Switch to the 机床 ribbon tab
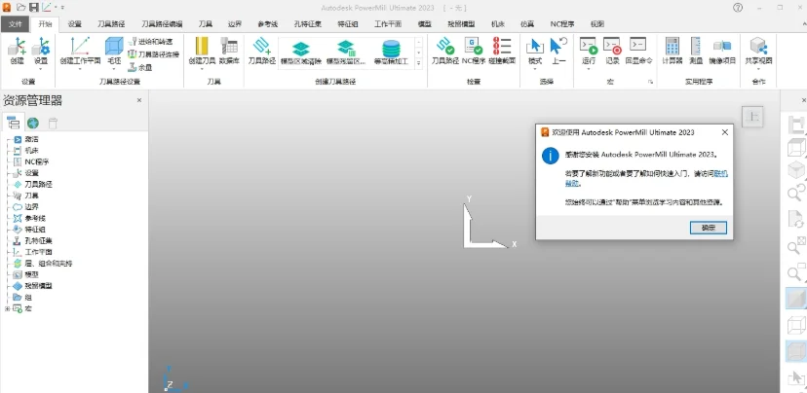 pyautogui.click(x=498, y=24)
